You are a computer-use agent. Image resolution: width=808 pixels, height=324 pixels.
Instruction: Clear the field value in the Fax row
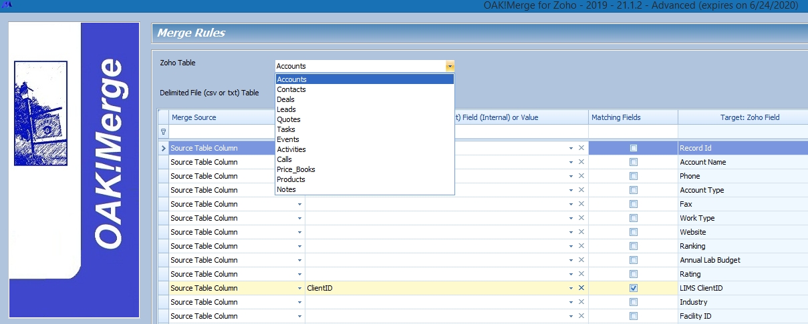[581, 204]
